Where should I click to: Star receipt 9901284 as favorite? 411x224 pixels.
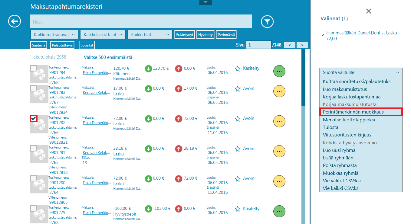238,69
